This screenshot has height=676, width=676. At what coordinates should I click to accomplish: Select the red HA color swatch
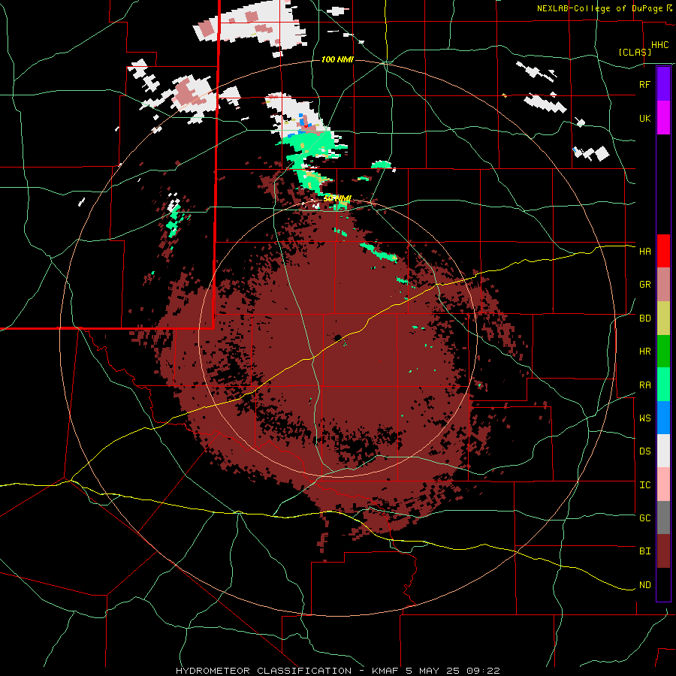click(663, 251)
